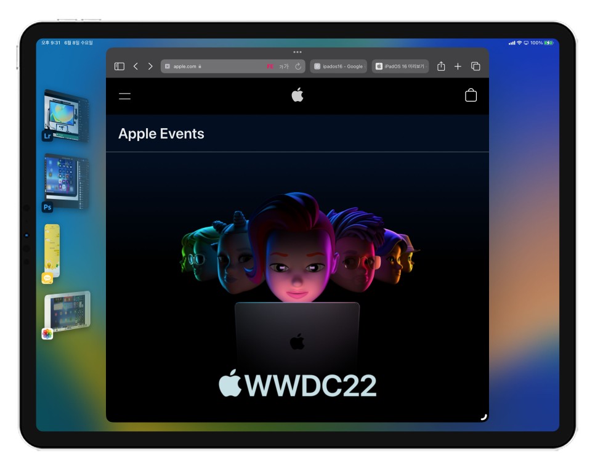
Task: Tap the date 6월 8일 수요일
Action: pyautogui.click(x=79, y=43)
